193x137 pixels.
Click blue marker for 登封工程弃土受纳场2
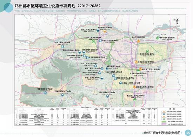62,95
